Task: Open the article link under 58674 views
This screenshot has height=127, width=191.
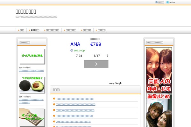Action: [x=31, y=101]
